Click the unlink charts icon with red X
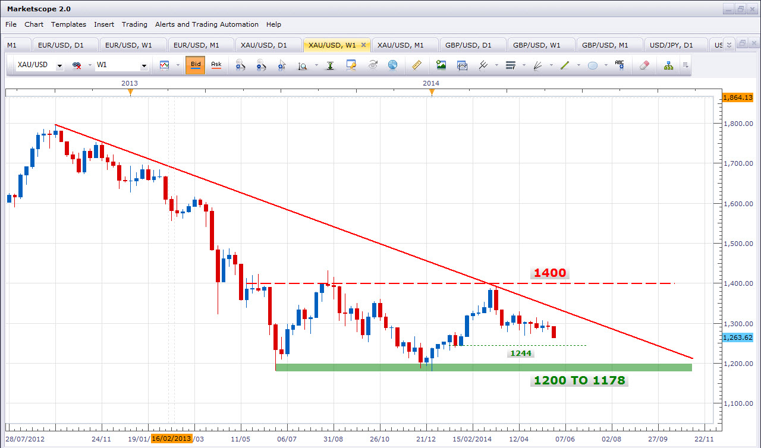Viewport: 761px width, 448px height. 77,65
